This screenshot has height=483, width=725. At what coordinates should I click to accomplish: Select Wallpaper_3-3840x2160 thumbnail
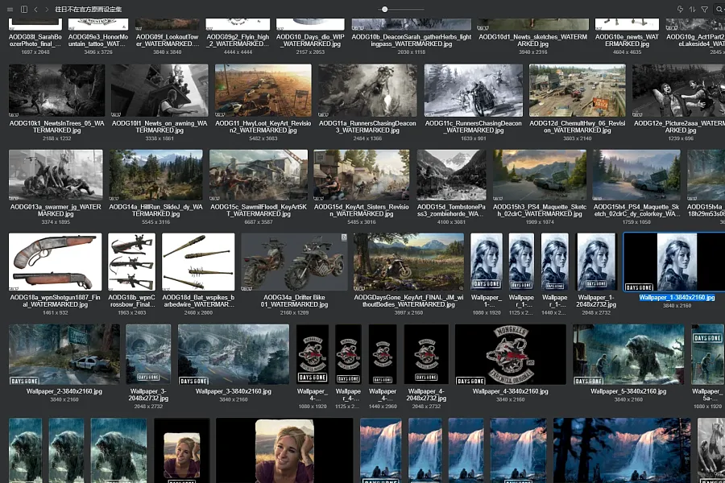click(234, 354)
